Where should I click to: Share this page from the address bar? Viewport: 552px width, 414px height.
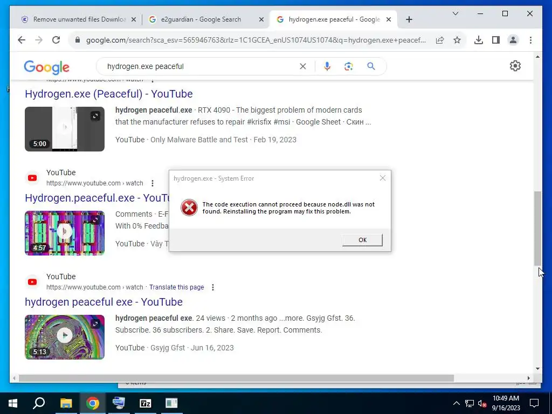pyautogui.click(x=440, y=40)
